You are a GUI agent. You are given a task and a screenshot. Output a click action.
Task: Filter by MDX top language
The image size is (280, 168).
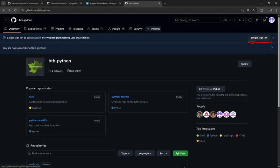(x=201, y=141)
